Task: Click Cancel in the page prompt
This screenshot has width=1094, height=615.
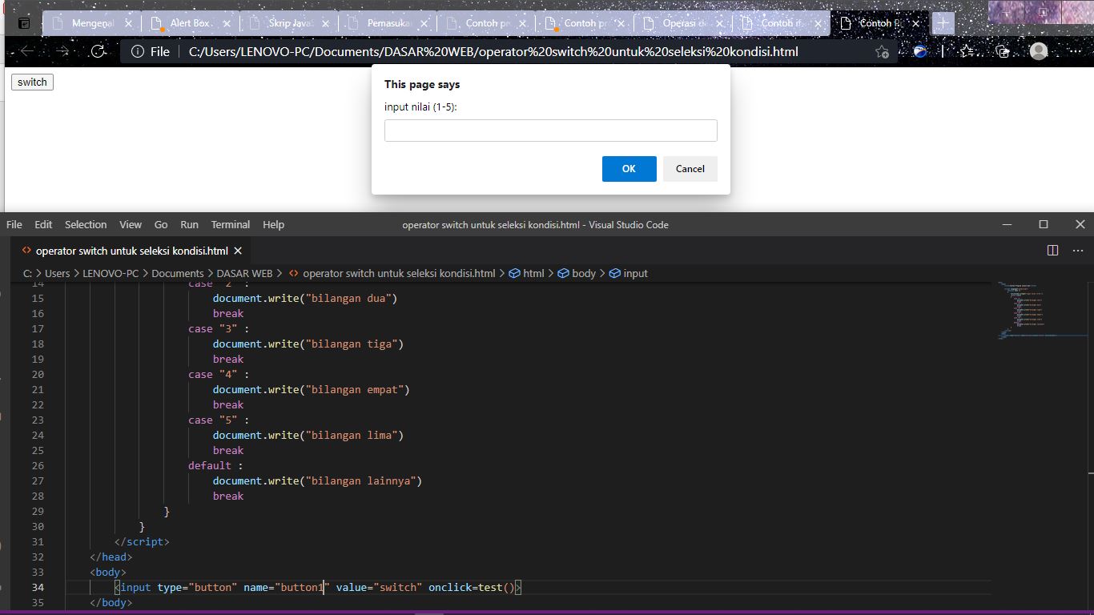Action: pyautogui.click(x=690, y=169)
